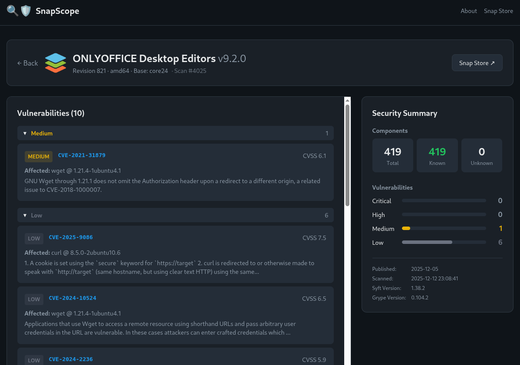Viewport: 520px width, 365px height.
Task: Click the ONLYOFFICE Desktop Editors app icon
Action: pos(55,62)
